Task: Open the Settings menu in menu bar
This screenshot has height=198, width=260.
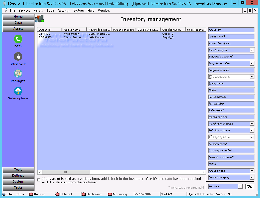Action: click(64, 11)
